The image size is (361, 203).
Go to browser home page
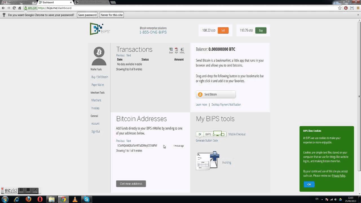tap(19, 8)
